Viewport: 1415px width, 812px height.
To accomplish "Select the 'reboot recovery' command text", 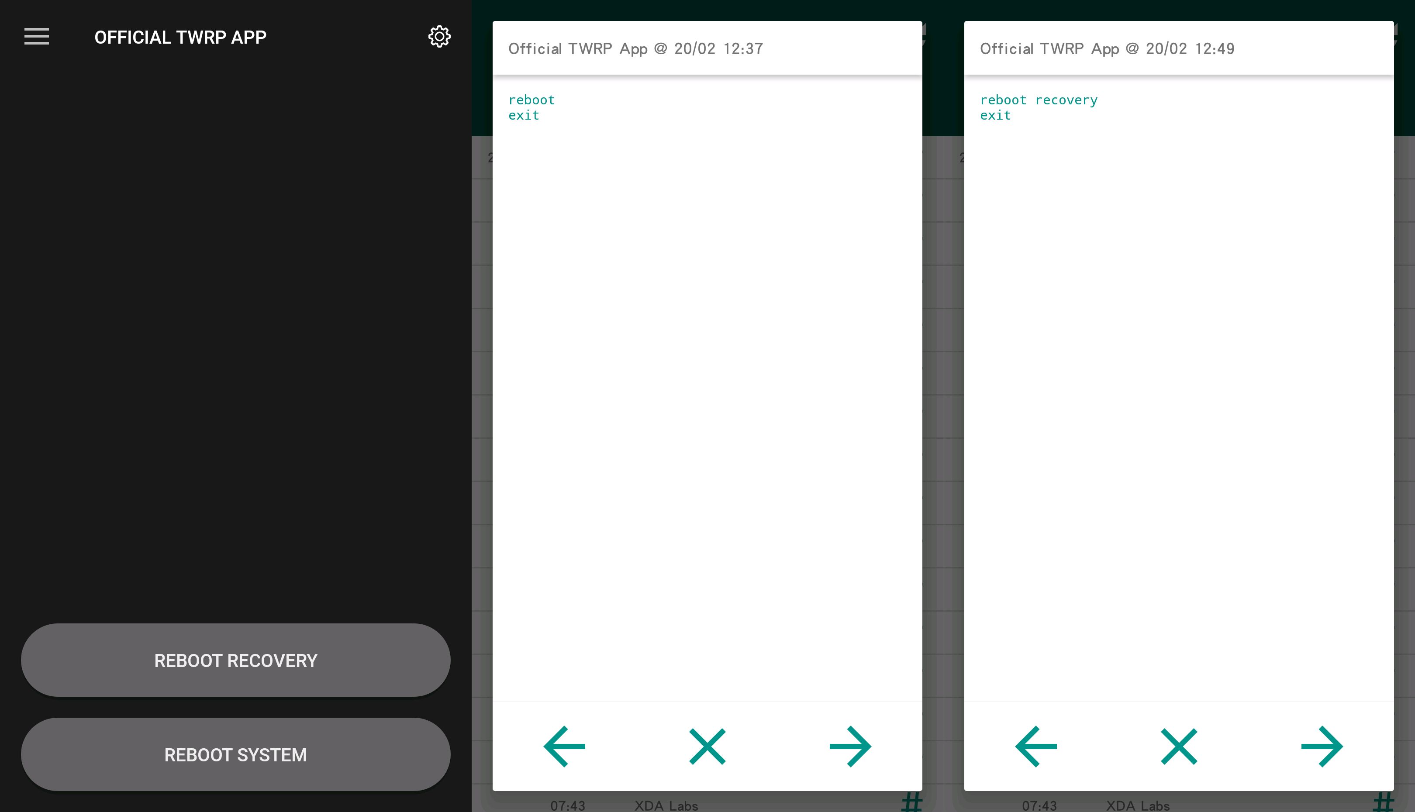I will point(1039,100).
